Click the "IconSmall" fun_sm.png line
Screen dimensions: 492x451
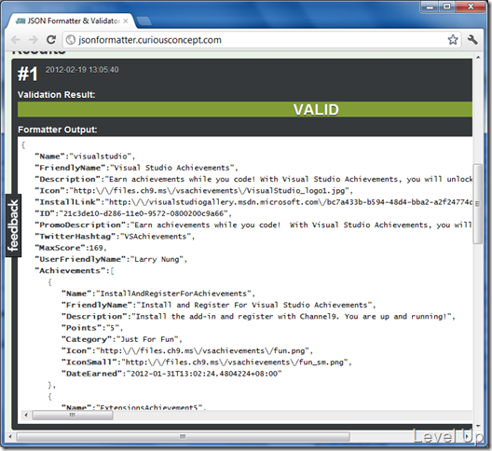[x=207, y=362]
